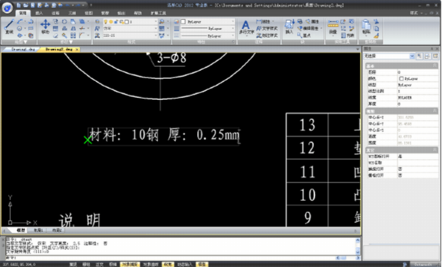
Task: Click the Open file icon in quick access toolbar
Action: coord(25,5)
